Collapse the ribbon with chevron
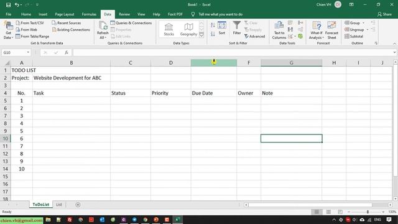 (394, 44)
